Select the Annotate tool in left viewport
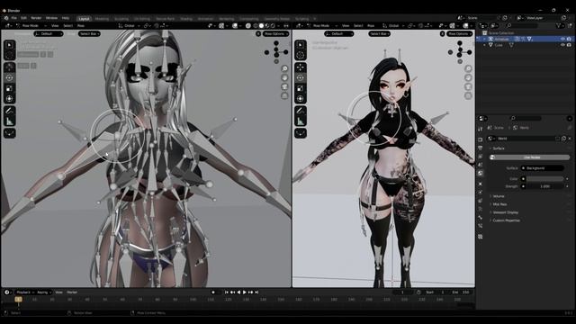Viewport: 576px width, 324px height. tap(10, 111)
